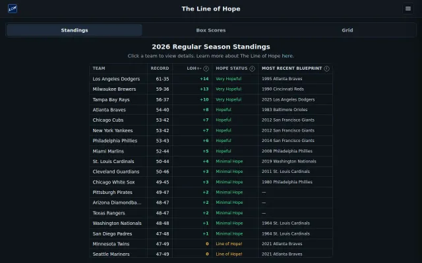The image size is (422, 263).
Task: Sort by the RECORD column header
Action: [x=160, y=68]
